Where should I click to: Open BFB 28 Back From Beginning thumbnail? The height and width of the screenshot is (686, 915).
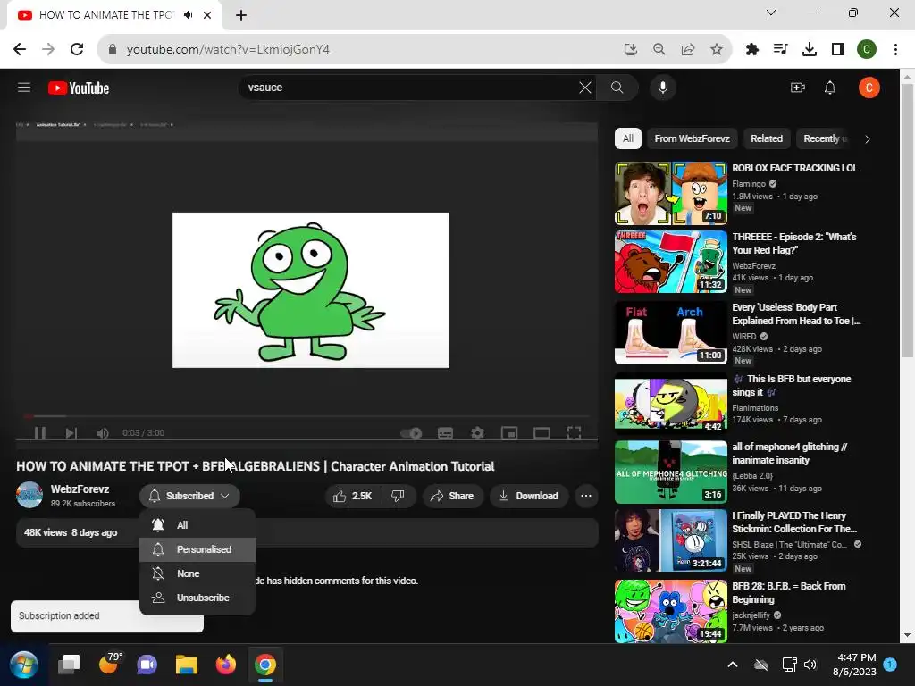click(x=670, y=611)
